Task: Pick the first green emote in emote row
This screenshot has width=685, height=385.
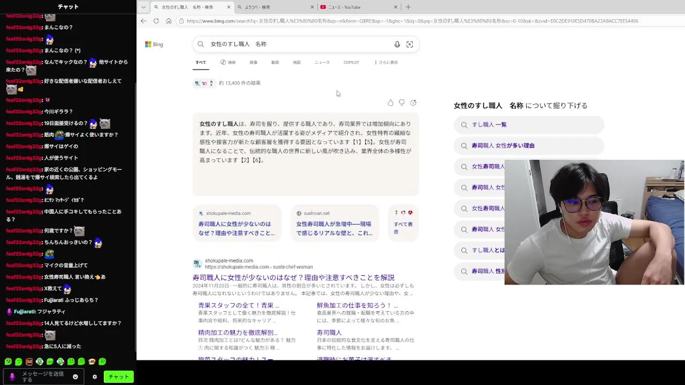Action: click(8, 362)
